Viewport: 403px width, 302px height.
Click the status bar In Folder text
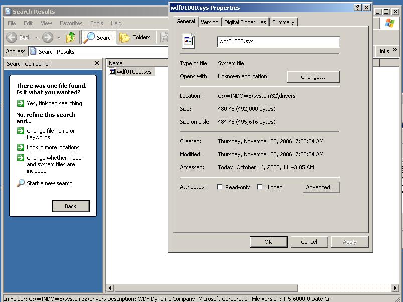tap(167, 299)
